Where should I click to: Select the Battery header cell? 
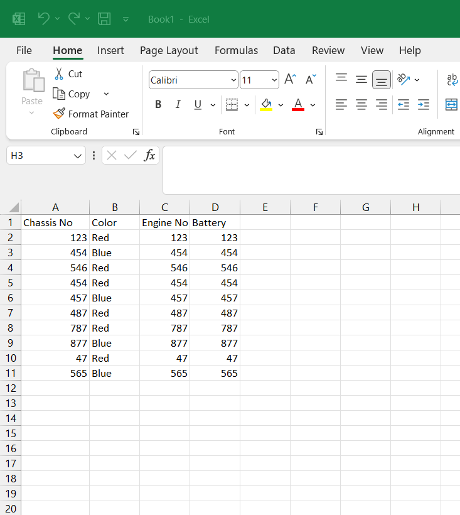(x=215, y=222)
